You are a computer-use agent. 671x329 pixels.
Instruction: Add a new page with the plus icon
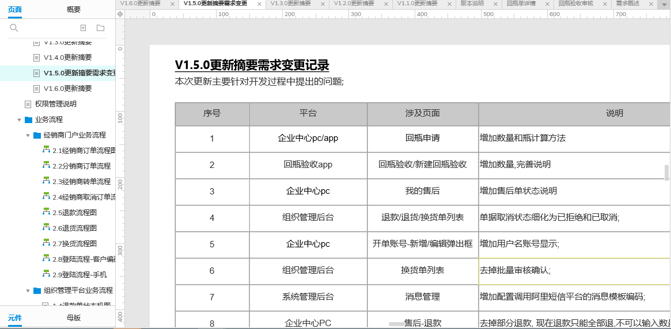pos(84,28)
